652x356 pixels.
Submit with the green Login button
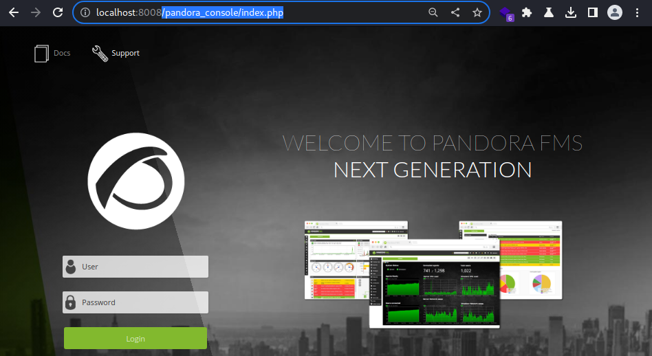tap(135, 338)
